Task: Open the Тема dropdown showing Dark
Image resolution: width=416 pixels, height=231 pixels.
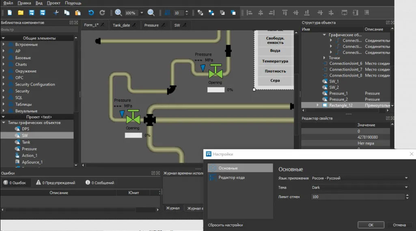Action: (x=360, y=187)
